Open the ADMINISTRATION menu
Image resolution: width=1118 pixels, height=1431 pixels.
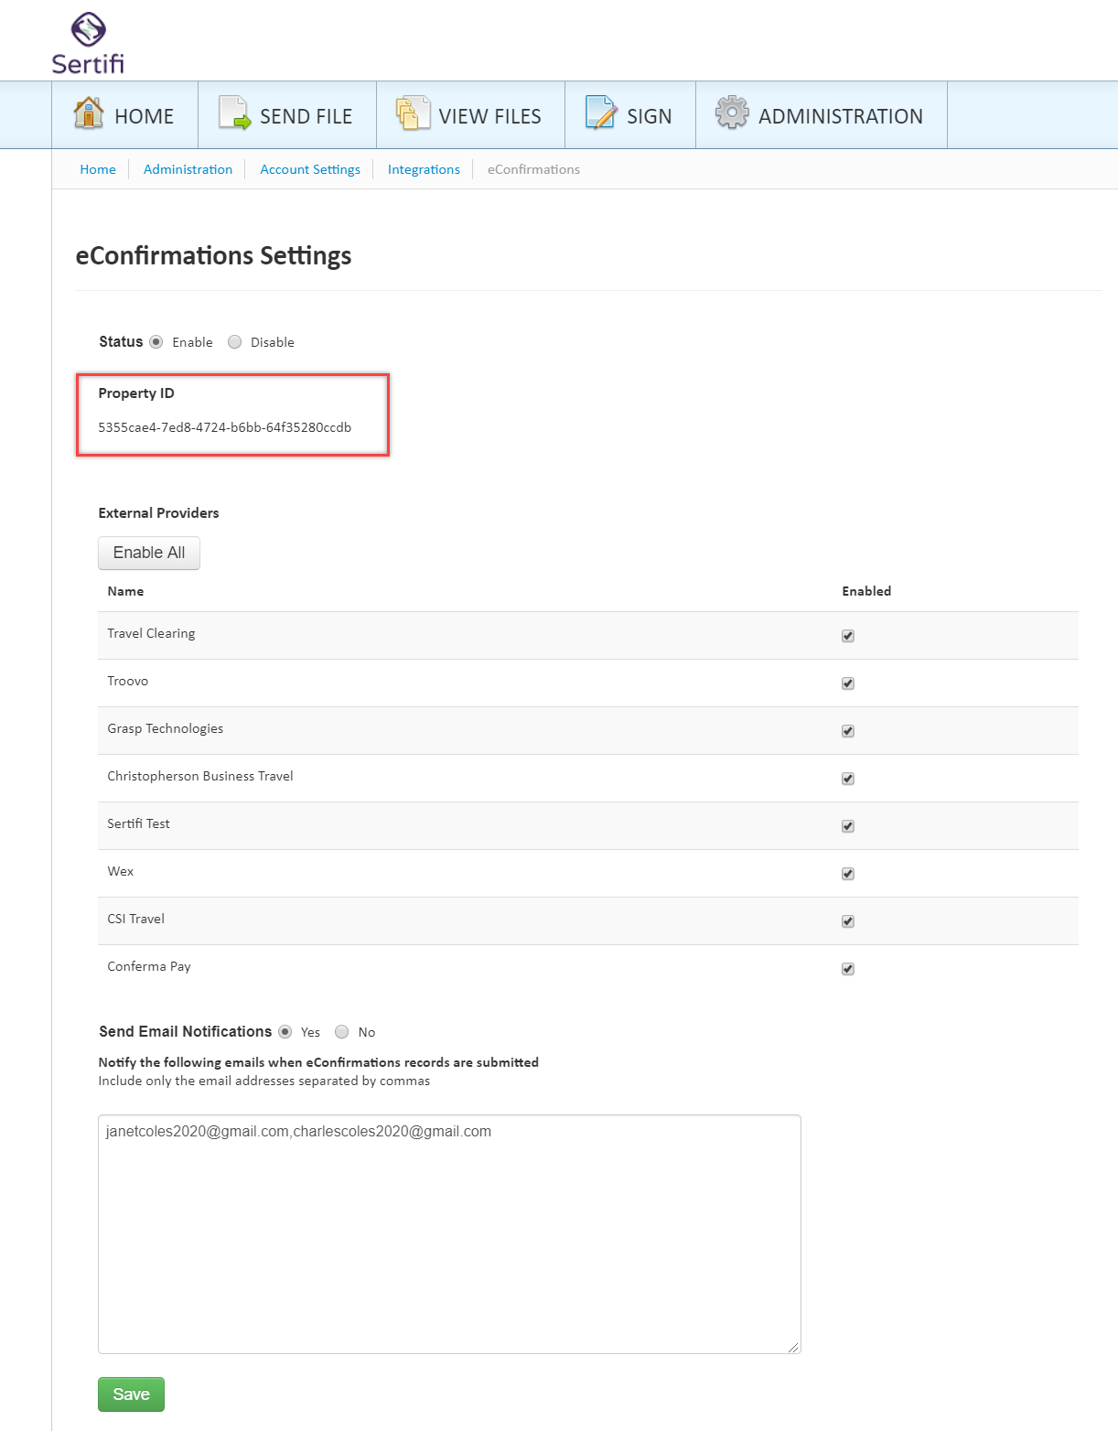point(822,115)
